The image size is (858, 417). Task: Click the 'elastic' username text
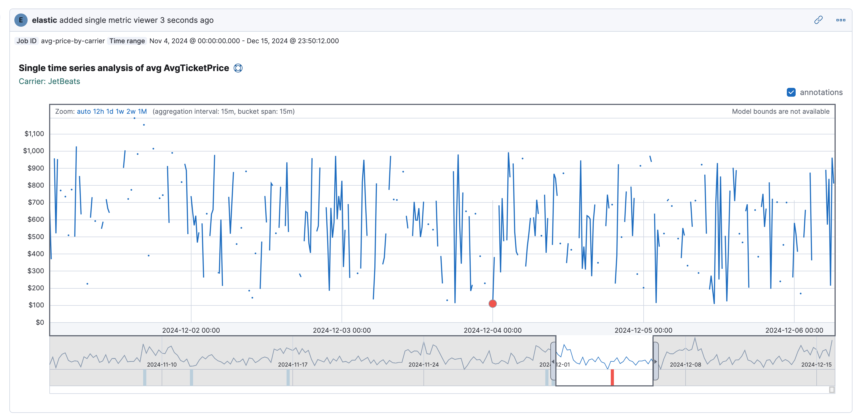tap(44, 20)
